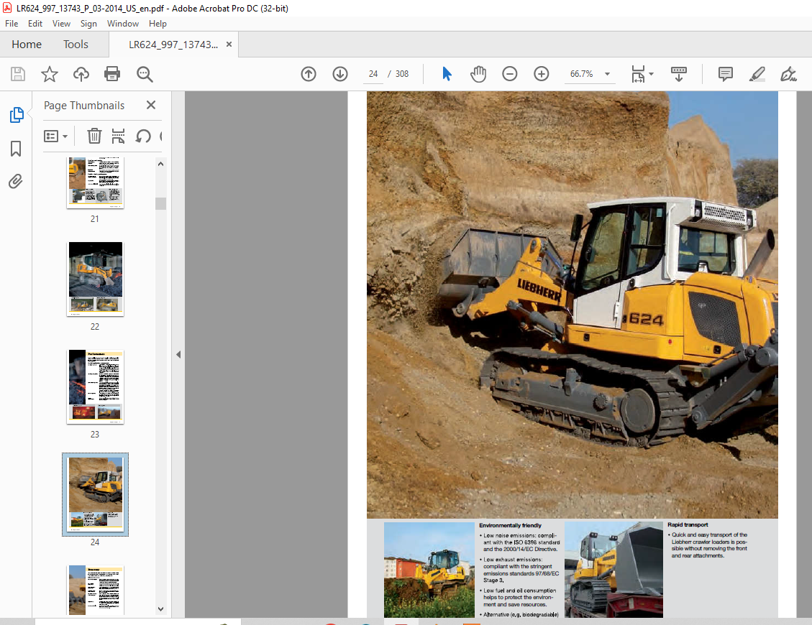Select page 24 thumbnail
This screenshot has width=812, height=625.
point(95,494)
